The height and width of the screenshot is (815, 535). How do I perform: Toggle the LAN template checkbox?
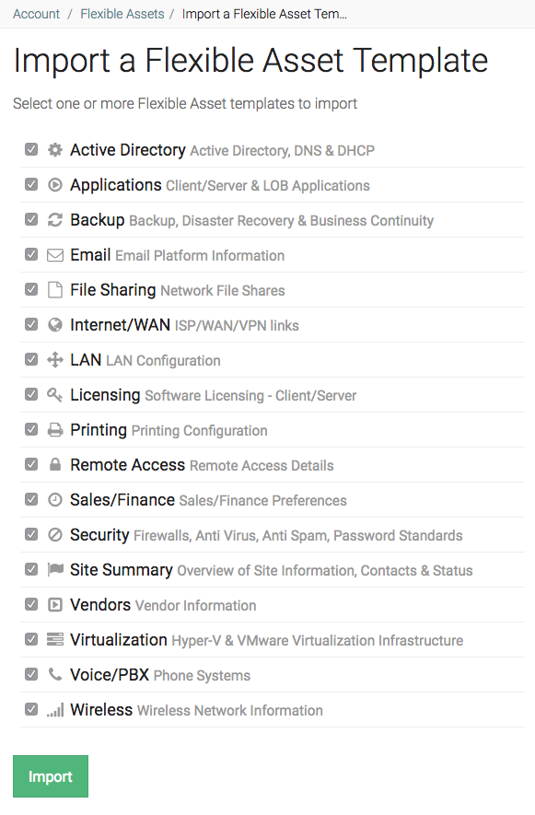[x=31, y=360]
